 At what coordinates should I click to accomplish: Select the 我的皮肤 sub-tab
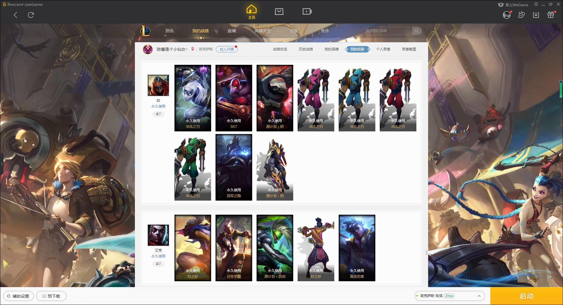(x=357, y=49)
